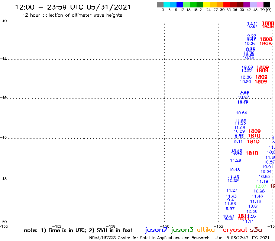This screenshot has height=241, width=275.
Task: Click the wave height value 9.11
Action: coord(238,142)
